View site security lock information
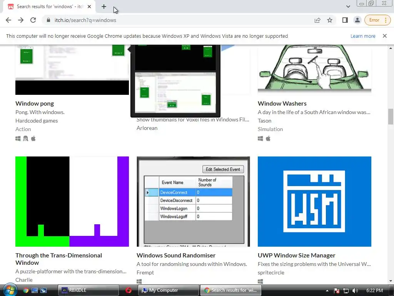 48,20
